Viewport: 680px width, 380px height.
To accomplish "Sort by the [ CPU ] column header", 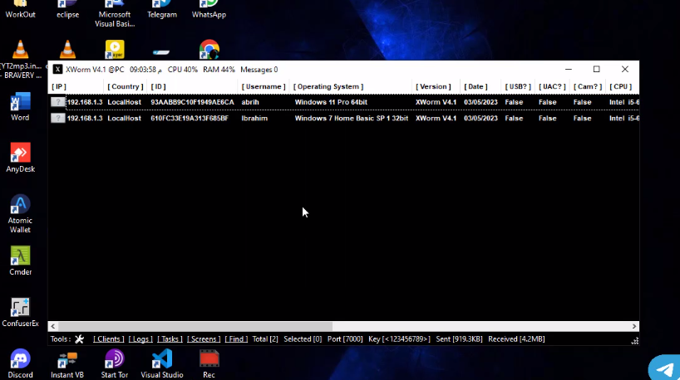I will 621,86.
